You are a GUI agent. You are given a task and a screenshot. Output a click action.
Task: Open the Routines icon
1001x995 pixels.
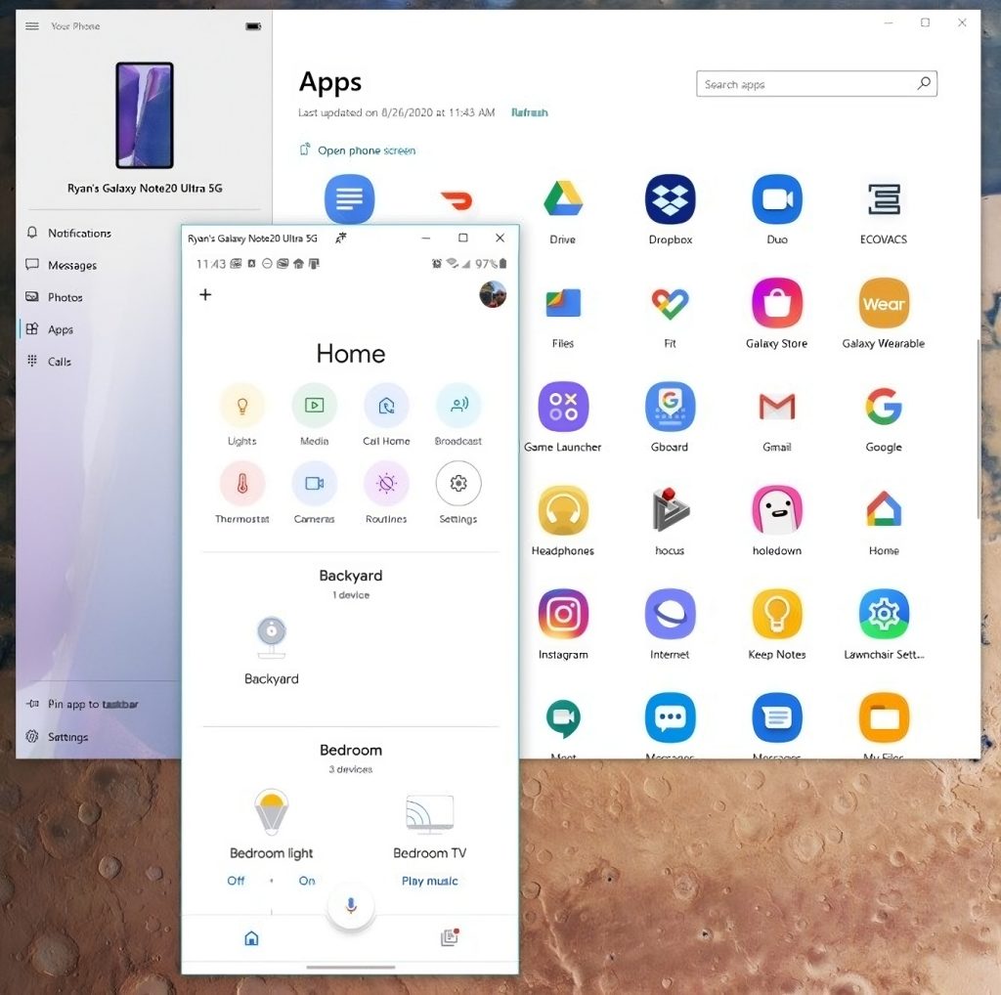[x=386, y=485]
